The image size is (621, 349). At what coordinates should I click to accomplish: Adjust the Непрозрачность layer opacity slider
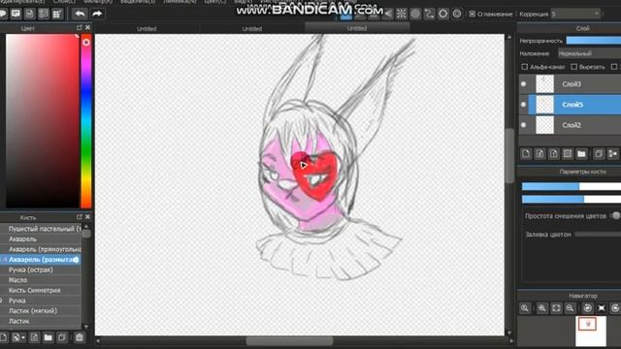(593, 41)
